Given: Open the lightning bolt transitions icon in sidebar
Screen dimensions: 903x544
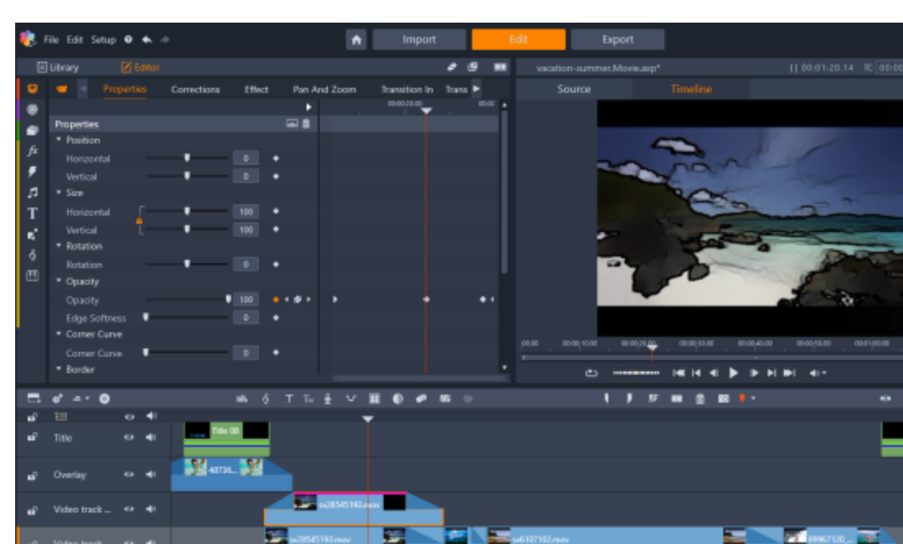Looking at the screenshot, I should point(33,172).
